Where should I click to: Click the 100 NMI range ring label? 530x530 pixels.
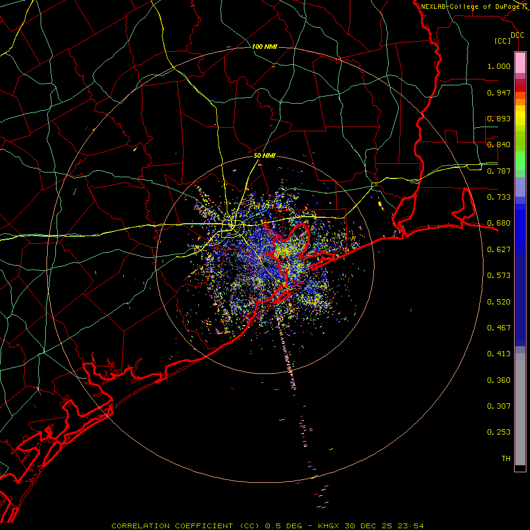click(x=264, y=47)
